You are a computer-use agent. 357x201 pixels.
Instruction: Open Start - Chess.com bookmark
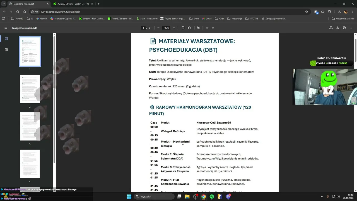coord(147,19)
